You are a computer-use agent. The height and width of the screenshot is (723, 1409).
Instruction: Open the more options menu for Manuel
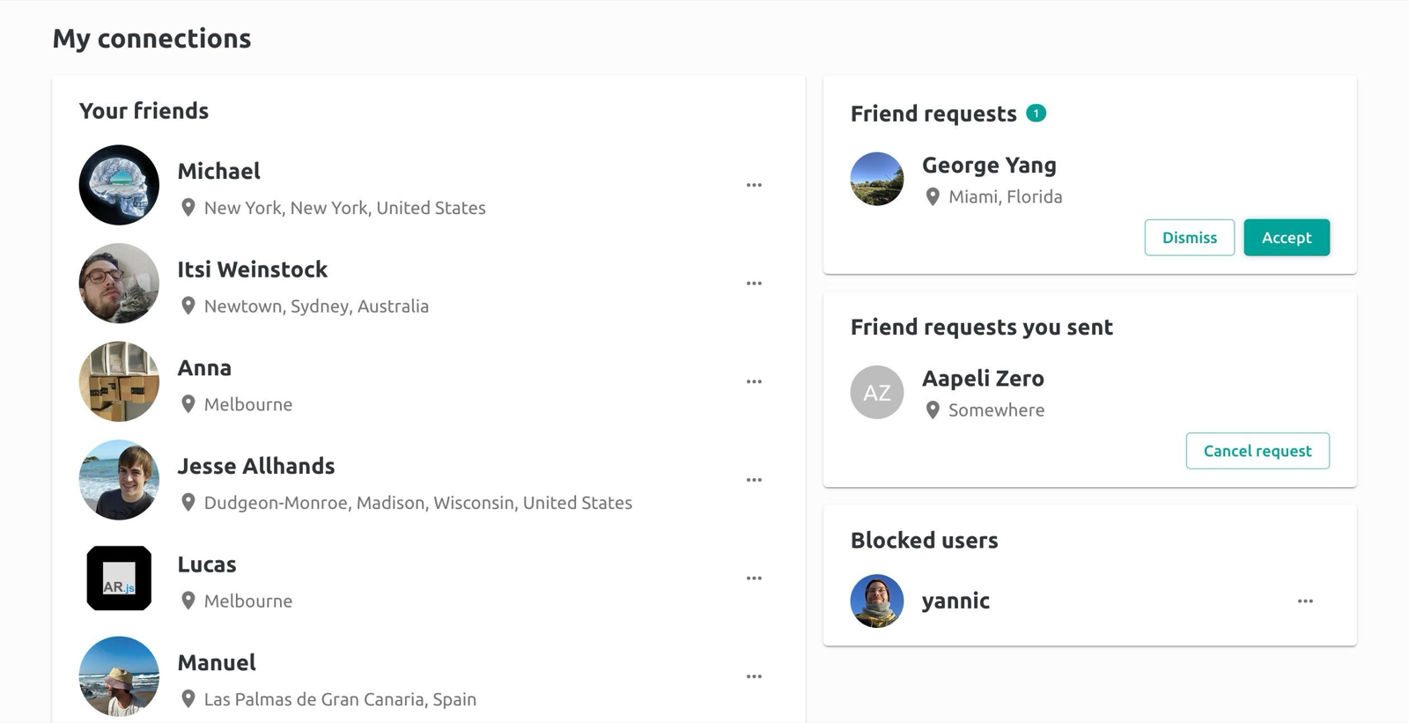754,676
